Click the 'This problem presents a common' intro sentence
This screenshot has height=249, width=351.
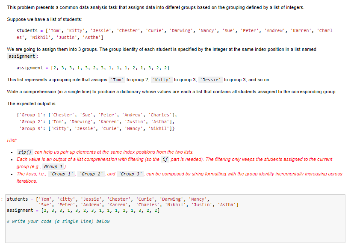(156, 7)
